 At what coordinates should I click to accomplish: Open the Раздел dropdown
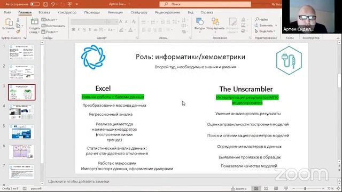click(x=50, y=32)
